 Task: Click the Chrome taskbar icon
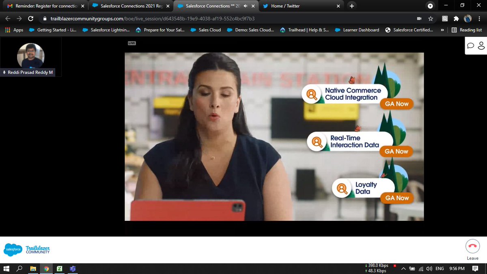(x=46, y=268)
